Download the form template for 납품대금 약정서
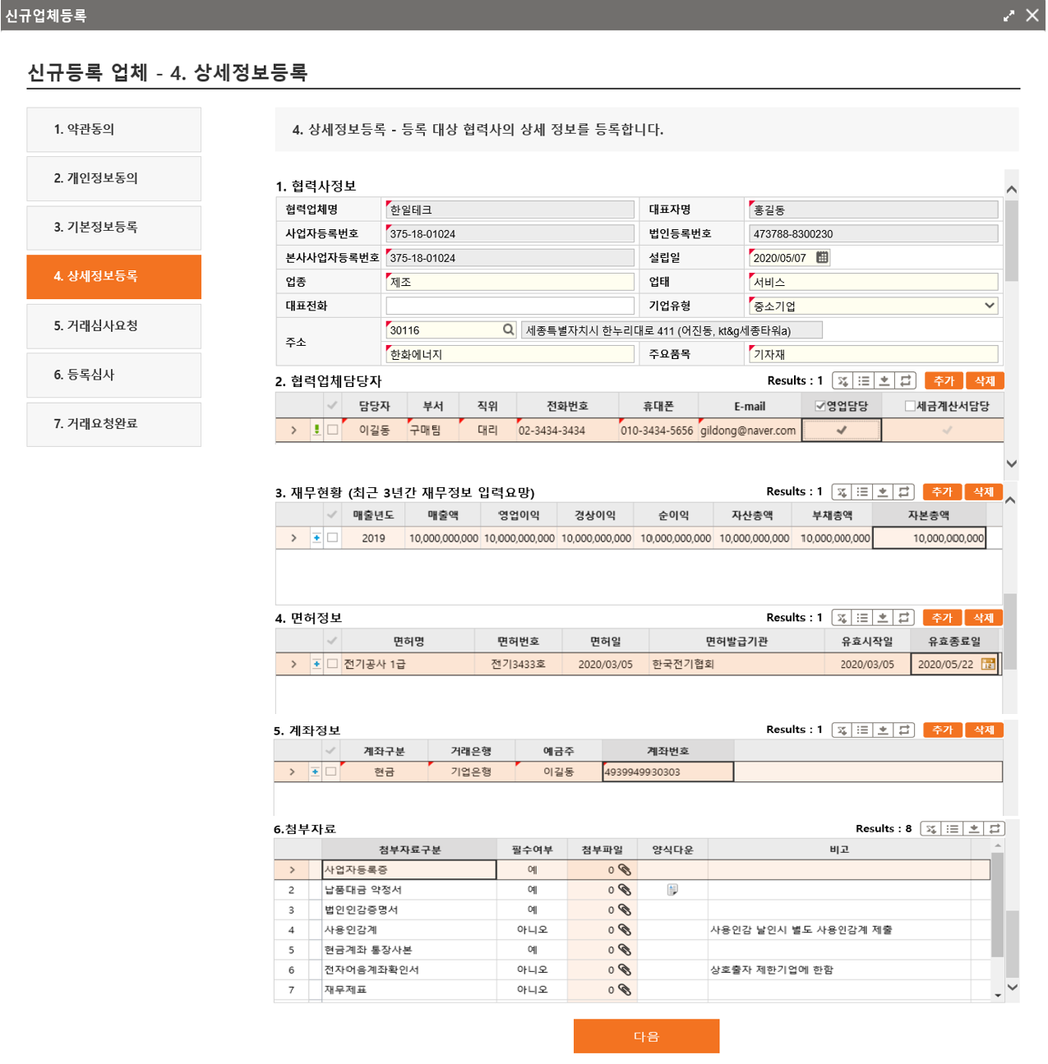 [672, 890]
